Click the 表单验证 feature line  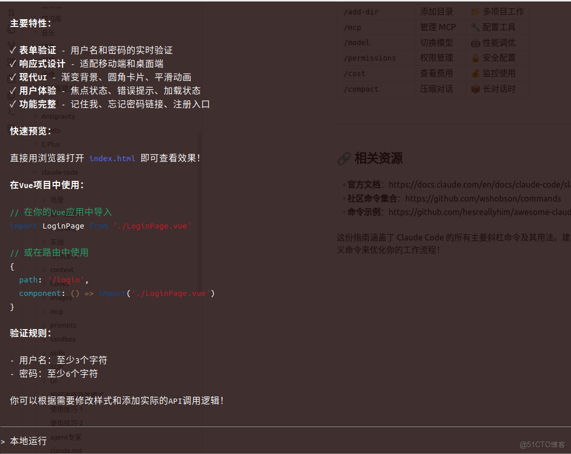(91, 50)
